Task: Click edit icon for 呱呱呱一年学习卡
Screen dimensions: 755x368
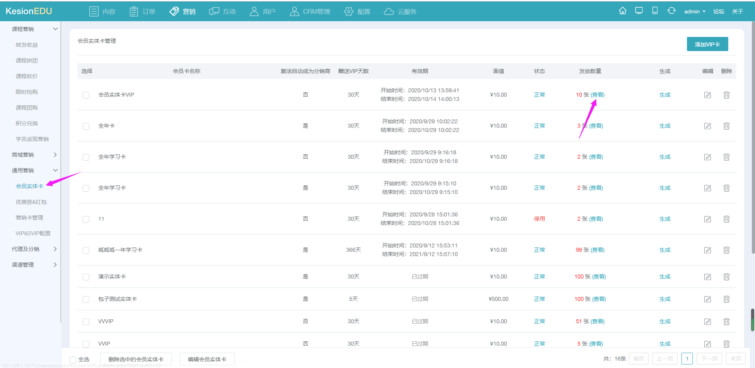Action: [x=707, y=250]
